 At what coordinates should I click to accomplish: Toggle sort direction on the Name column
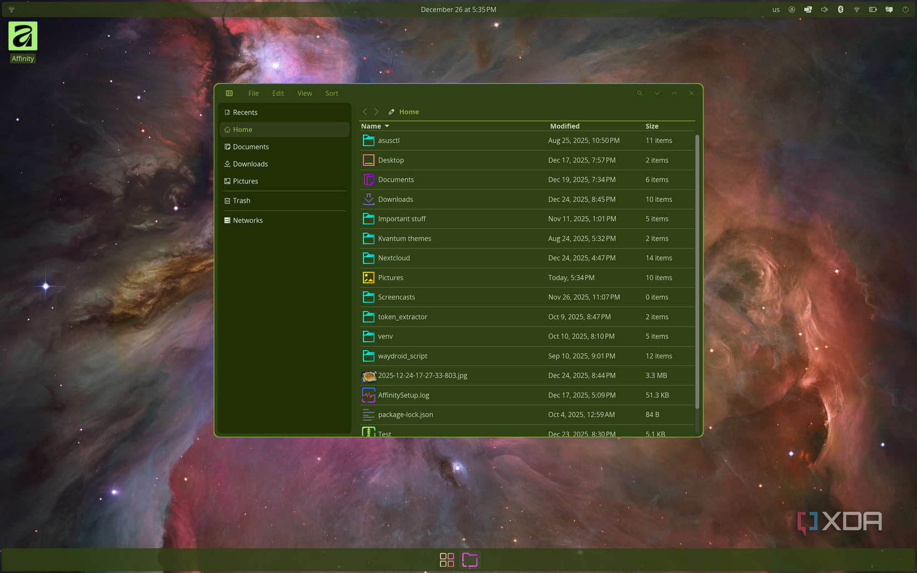[x=375, y=126]
